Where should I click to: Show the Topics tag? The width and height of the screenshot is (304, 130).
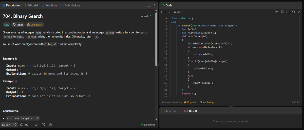(18, 25)
